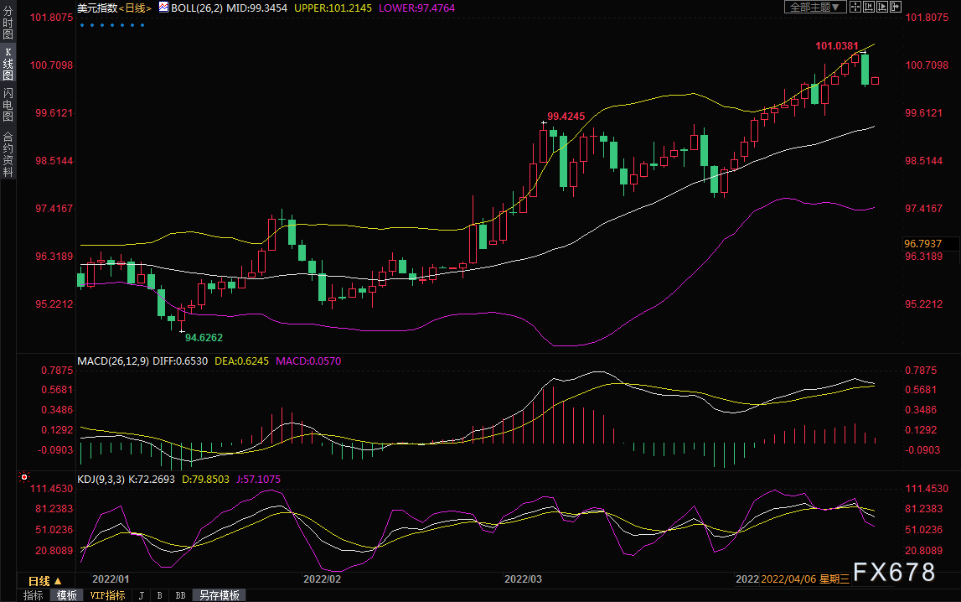Click the MACD:0.0570 value
Viewport: 961px width, 602px height.
[308, 361]
